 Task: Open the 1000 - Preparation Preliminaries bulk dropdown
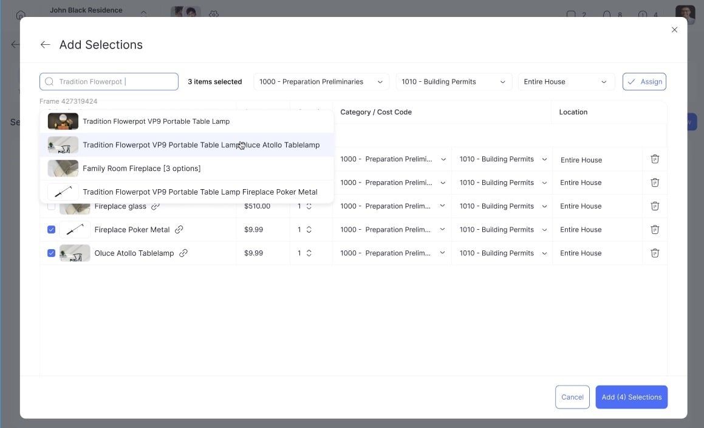321,82
